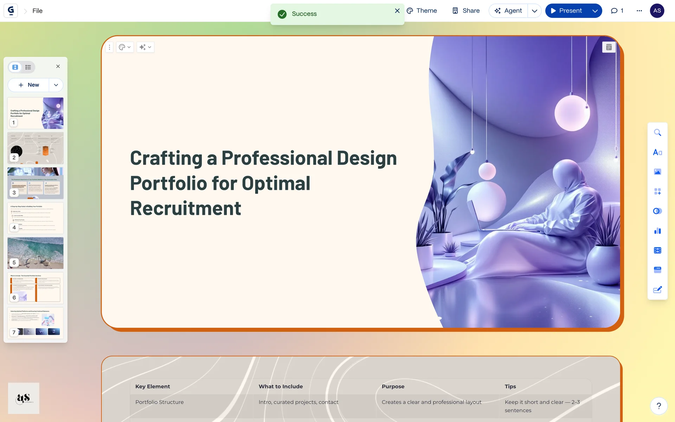Click the Present button

(x=566, y=11)
